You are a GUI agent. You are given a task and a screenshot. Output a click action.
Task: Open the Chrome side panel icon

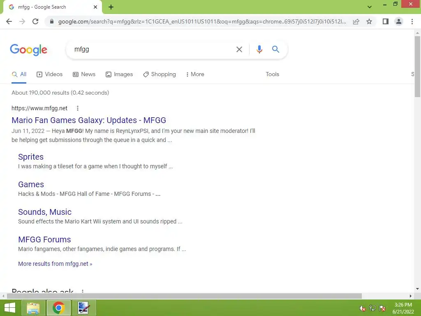pos(386,21)
